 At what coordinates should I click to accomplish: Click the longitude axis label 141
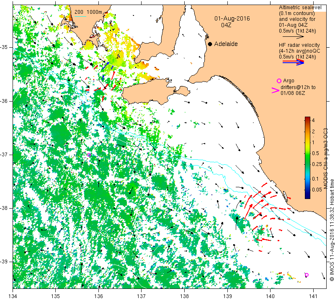click(313, 296)
